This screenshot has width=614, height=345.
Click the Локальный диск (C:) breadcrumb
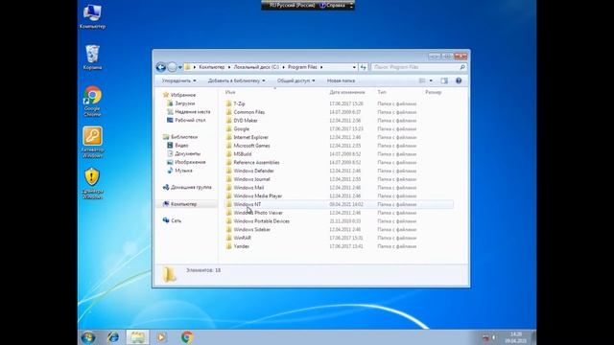coord(256,67)
